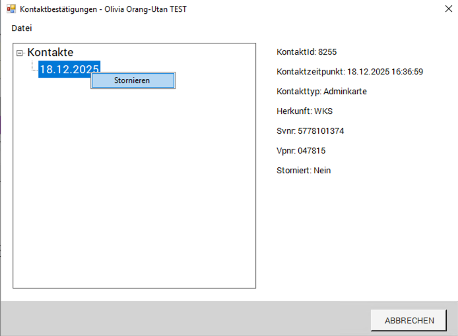The image size is (458, 336).
Task: Collapse the Kontakte tree node
Action: coord(20,53)
